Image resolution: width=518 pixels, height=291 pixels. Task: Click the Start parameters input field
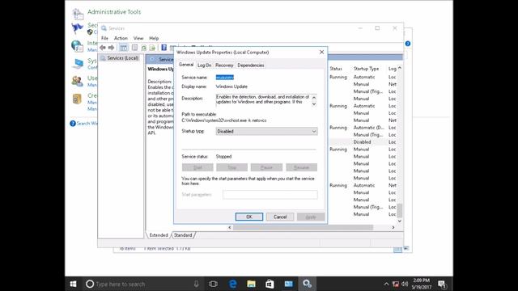tap(270, 195)
